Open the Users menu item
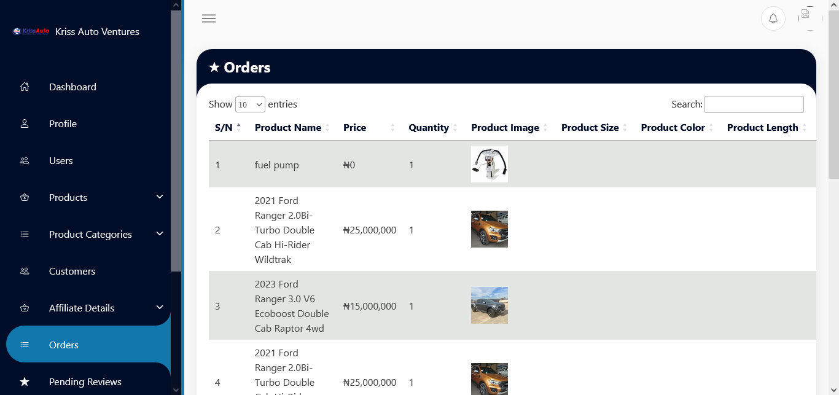 tap(61, 160)
